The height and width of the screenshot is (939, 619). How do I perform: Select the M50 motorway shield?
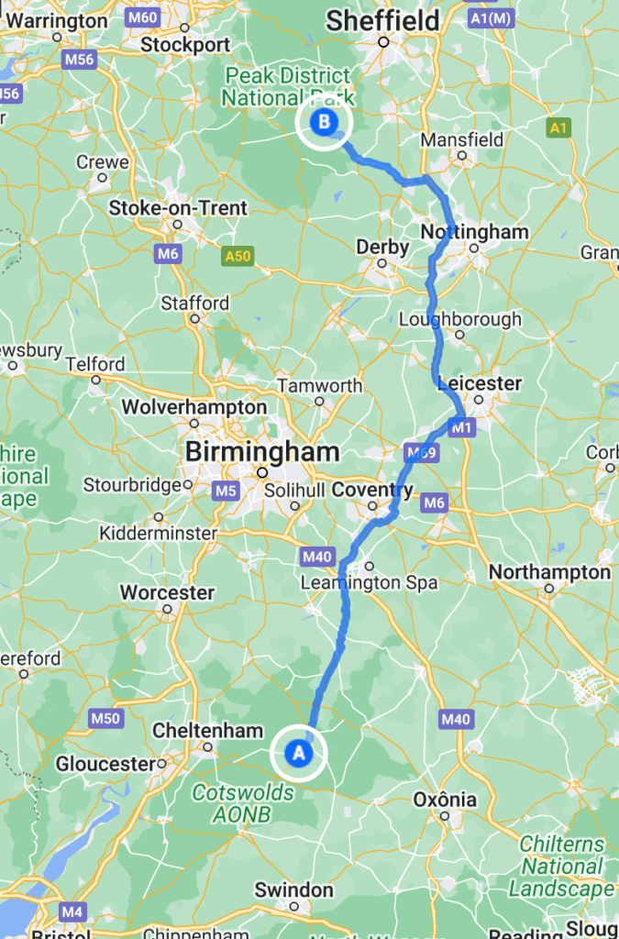pyautogui.click(x=105, y=718)
